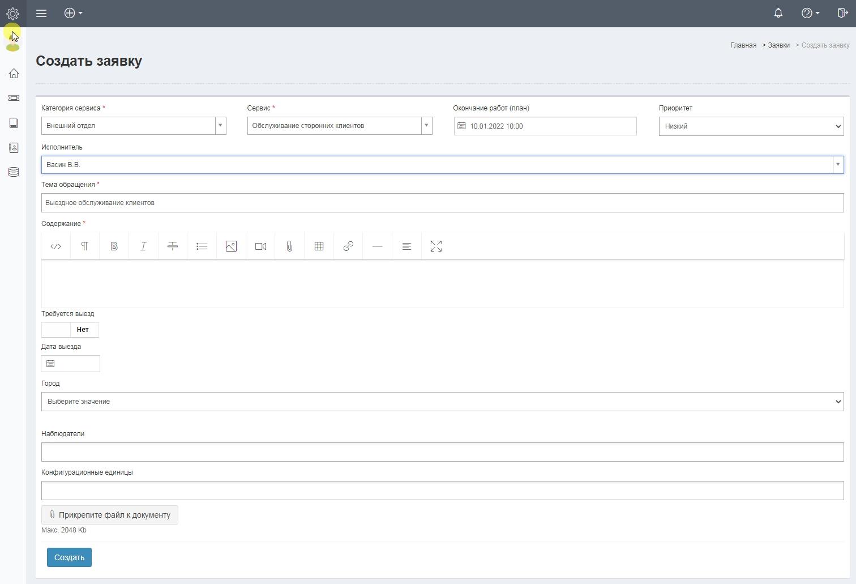Open the help menu in header
The width and height of the screenshot is (856, 584).
[810, 13]
